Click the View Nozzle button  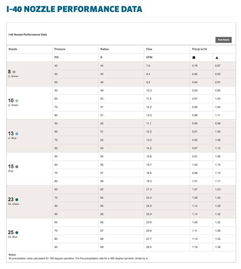(x=223, y=40)
